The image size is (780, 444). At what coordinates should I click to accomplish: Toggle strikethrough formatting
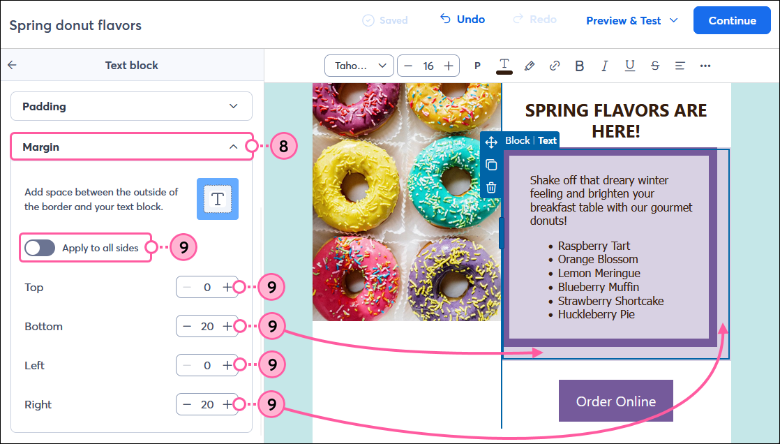(654, 66)
